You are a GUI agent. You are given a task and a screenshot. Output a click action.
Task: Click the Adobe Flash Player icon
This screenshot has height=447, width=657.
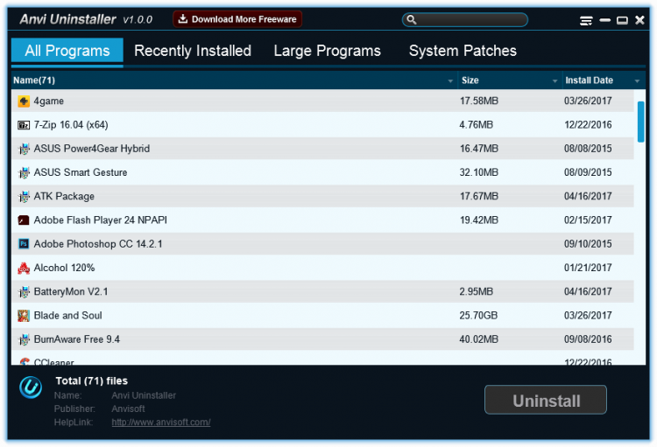click(x=24, y=220)
